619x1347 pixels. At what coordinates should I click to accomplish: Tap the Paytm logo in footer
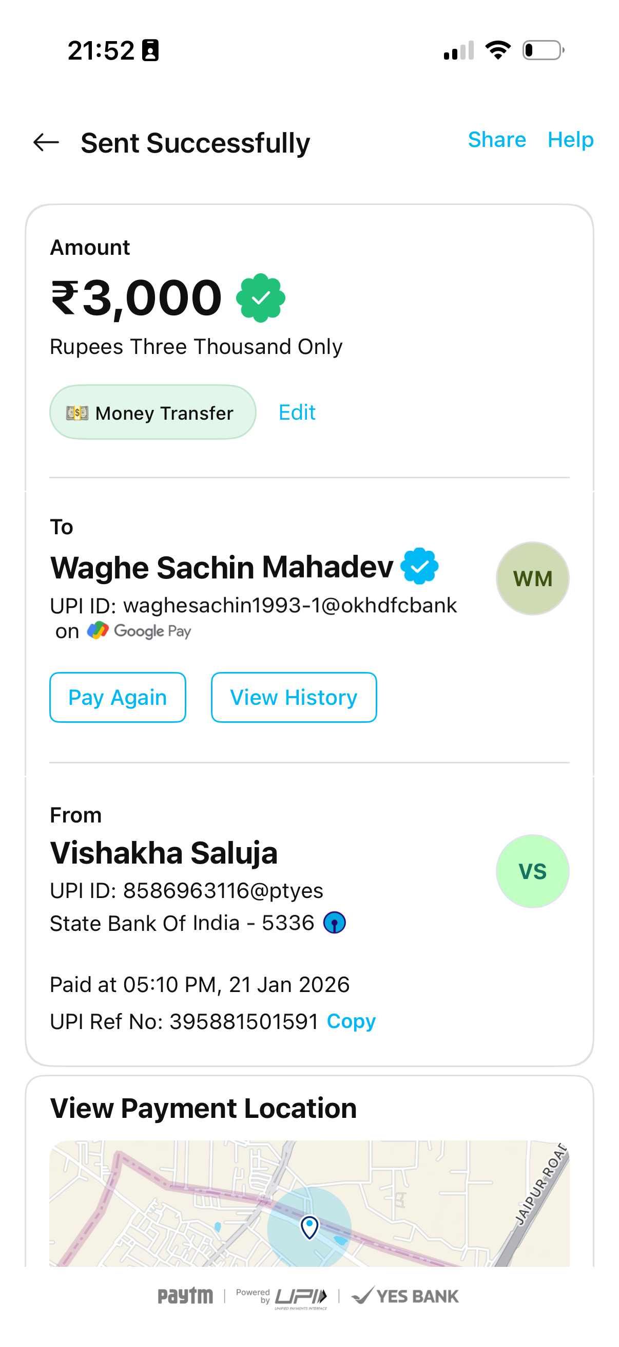point(185,1296)
